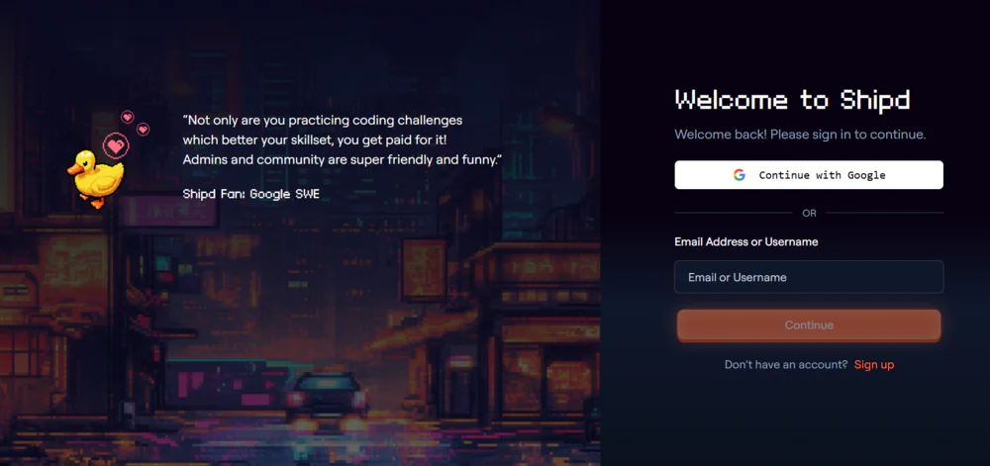This screenshot has width=990, height=466.
Task: Click the 'Welcome back! Please sign in' subtitle
Action: tap(800, 134)
